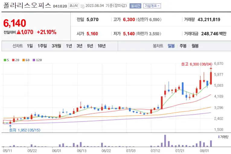Click the 시가 5,160 open price value

click(92, 34)
